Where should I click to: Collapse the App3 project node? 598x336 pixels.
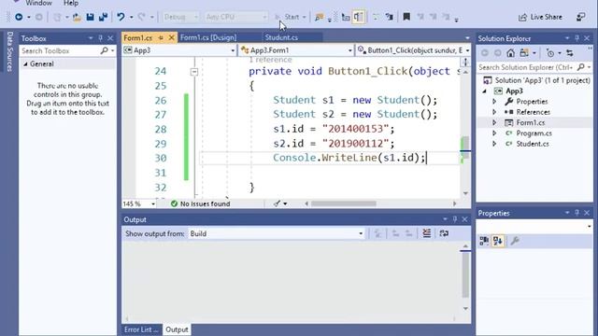[484, 91]
